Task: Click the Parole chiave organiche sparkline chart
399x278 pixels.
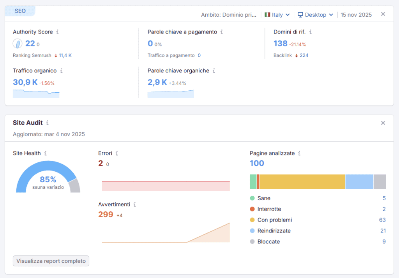Action: pos(171,93)
